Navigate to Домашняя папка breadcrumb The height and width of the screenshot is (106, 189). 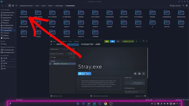(26, 6)
